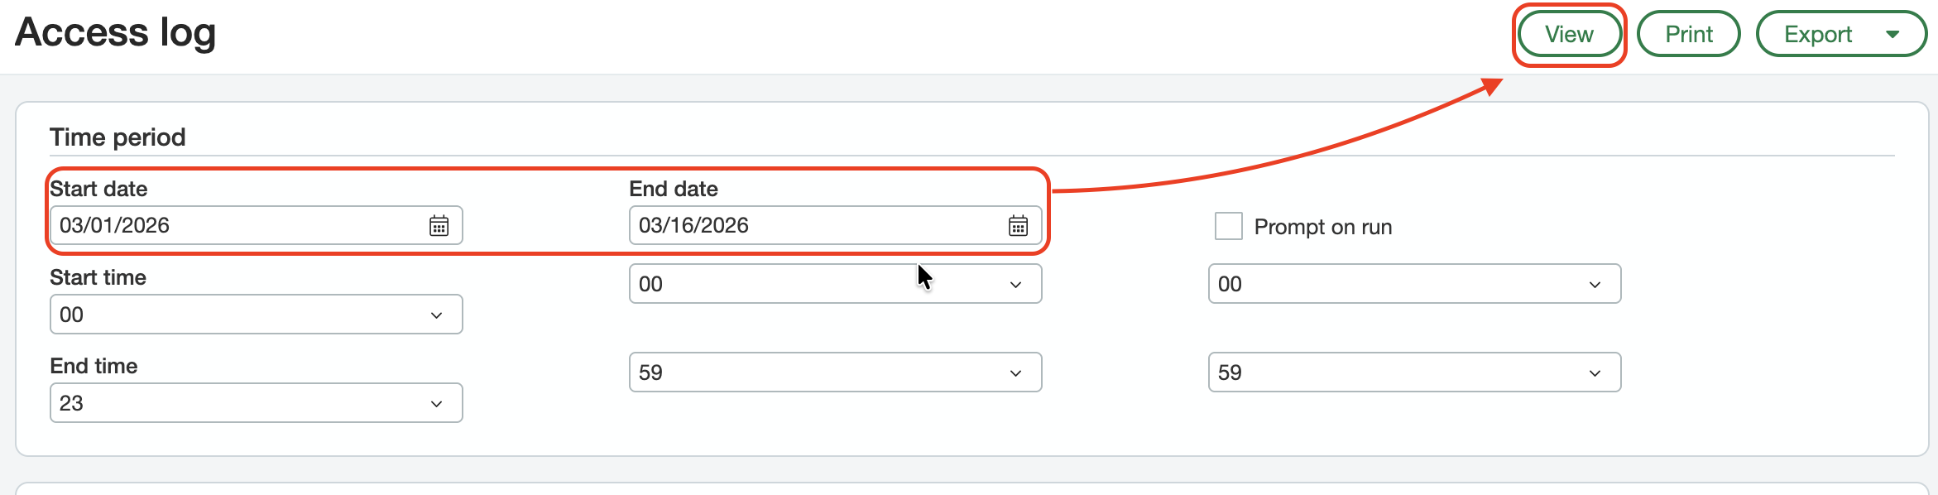Open the Start date calendar picker

point(439,225)
